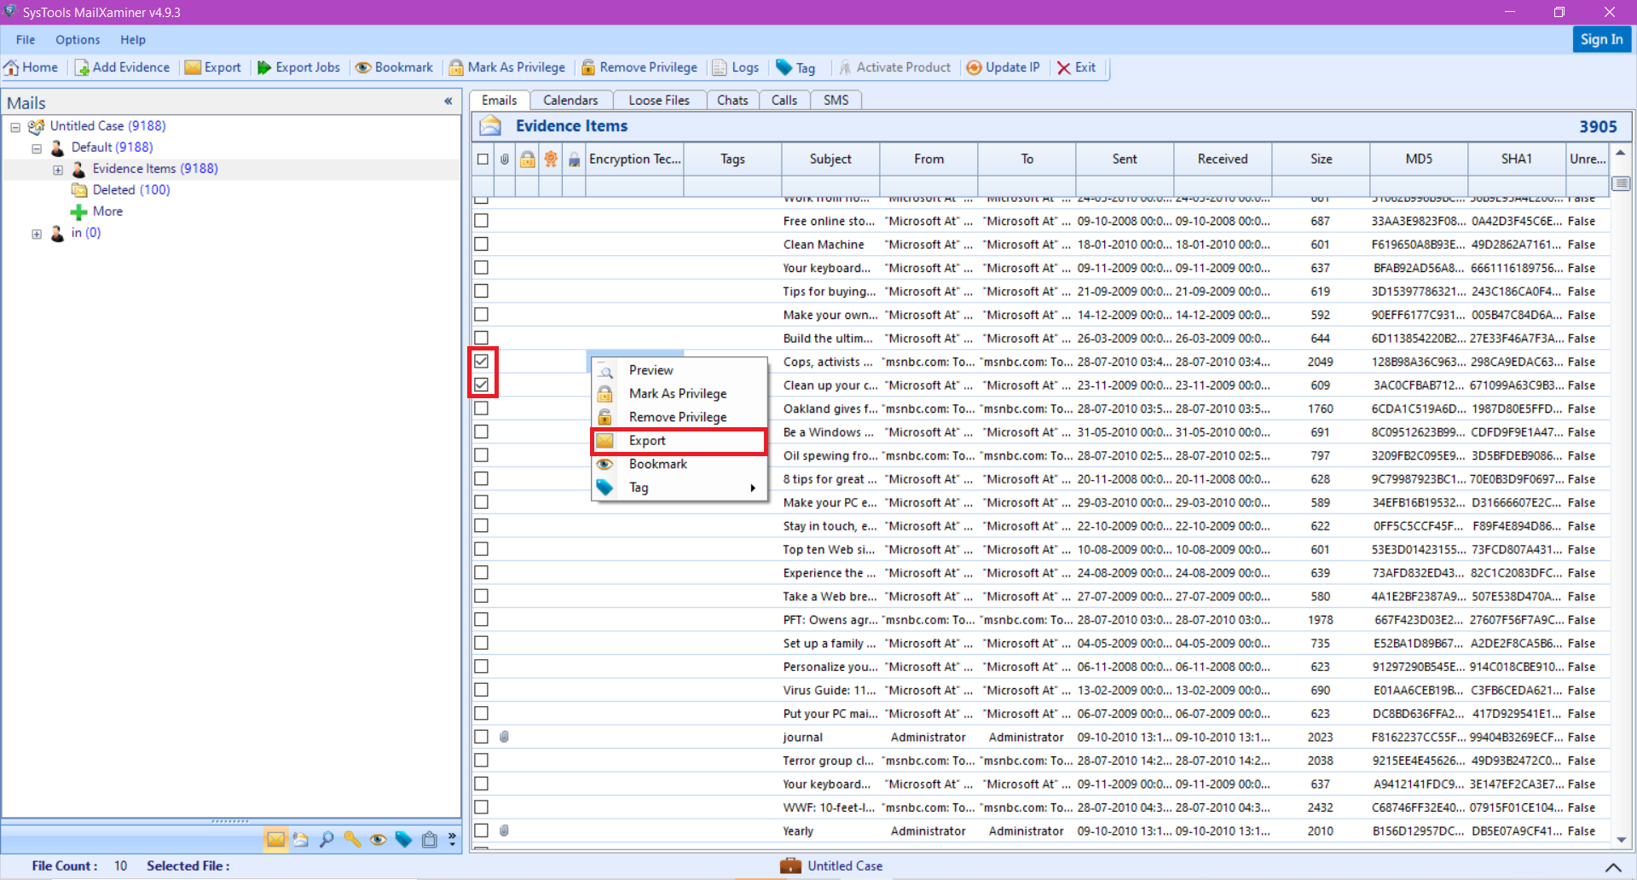The height and width of the screenshot is (880, 1637).
Task: Click the Bookmark toolbar icon
Action: [393, 67]
